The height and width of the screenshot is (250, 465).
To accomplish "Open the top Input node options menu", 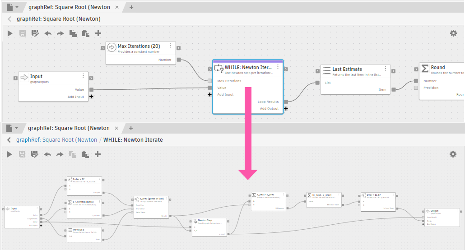I will point(83,76).
